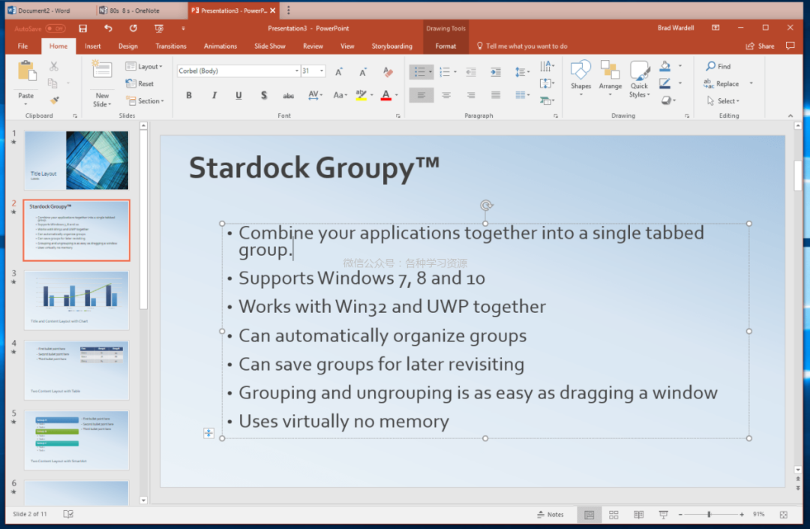
Task: Switch to the Transitions tab
Action: pyautogui.click(x=171, y=47)
